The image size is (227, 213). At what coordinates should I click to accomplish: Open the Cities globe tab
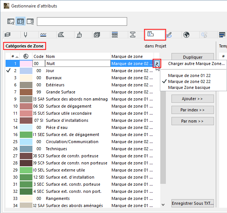coord(186,35)
